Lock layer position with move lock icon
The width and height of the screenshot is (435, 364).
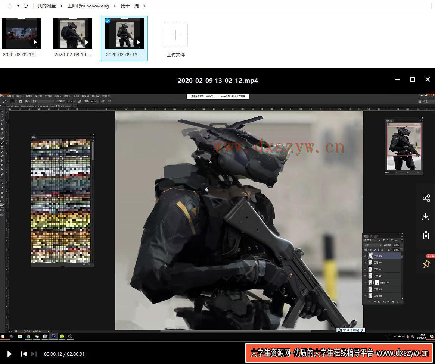click(x=378, y=250)
